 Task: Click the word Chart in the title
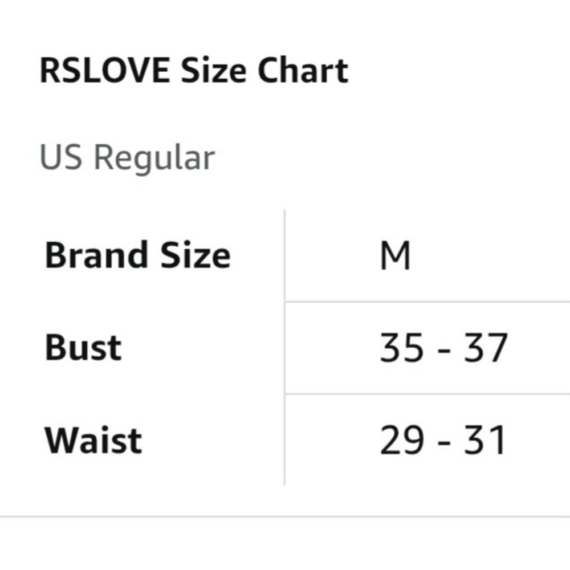coord(303,70)
